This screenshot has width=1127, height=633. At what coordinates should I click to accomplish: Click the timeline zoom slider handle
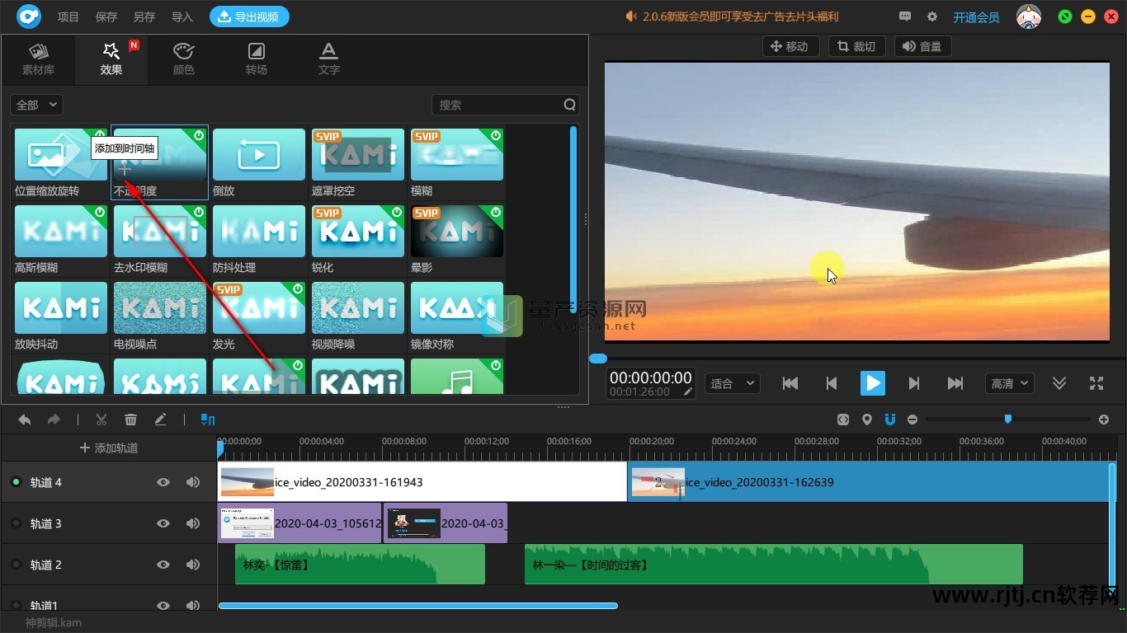pyautogui.click(x=1007, y=420)
